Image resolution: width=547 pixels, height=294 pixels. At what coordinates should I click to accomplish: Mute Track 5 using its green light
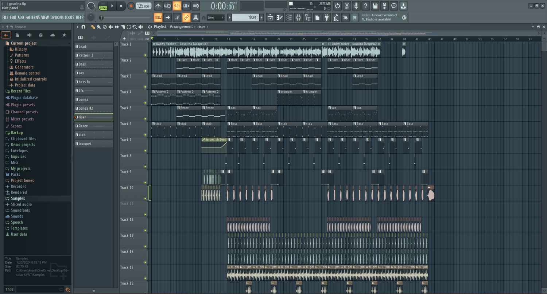pyautogui.click(x=145, y=119)
